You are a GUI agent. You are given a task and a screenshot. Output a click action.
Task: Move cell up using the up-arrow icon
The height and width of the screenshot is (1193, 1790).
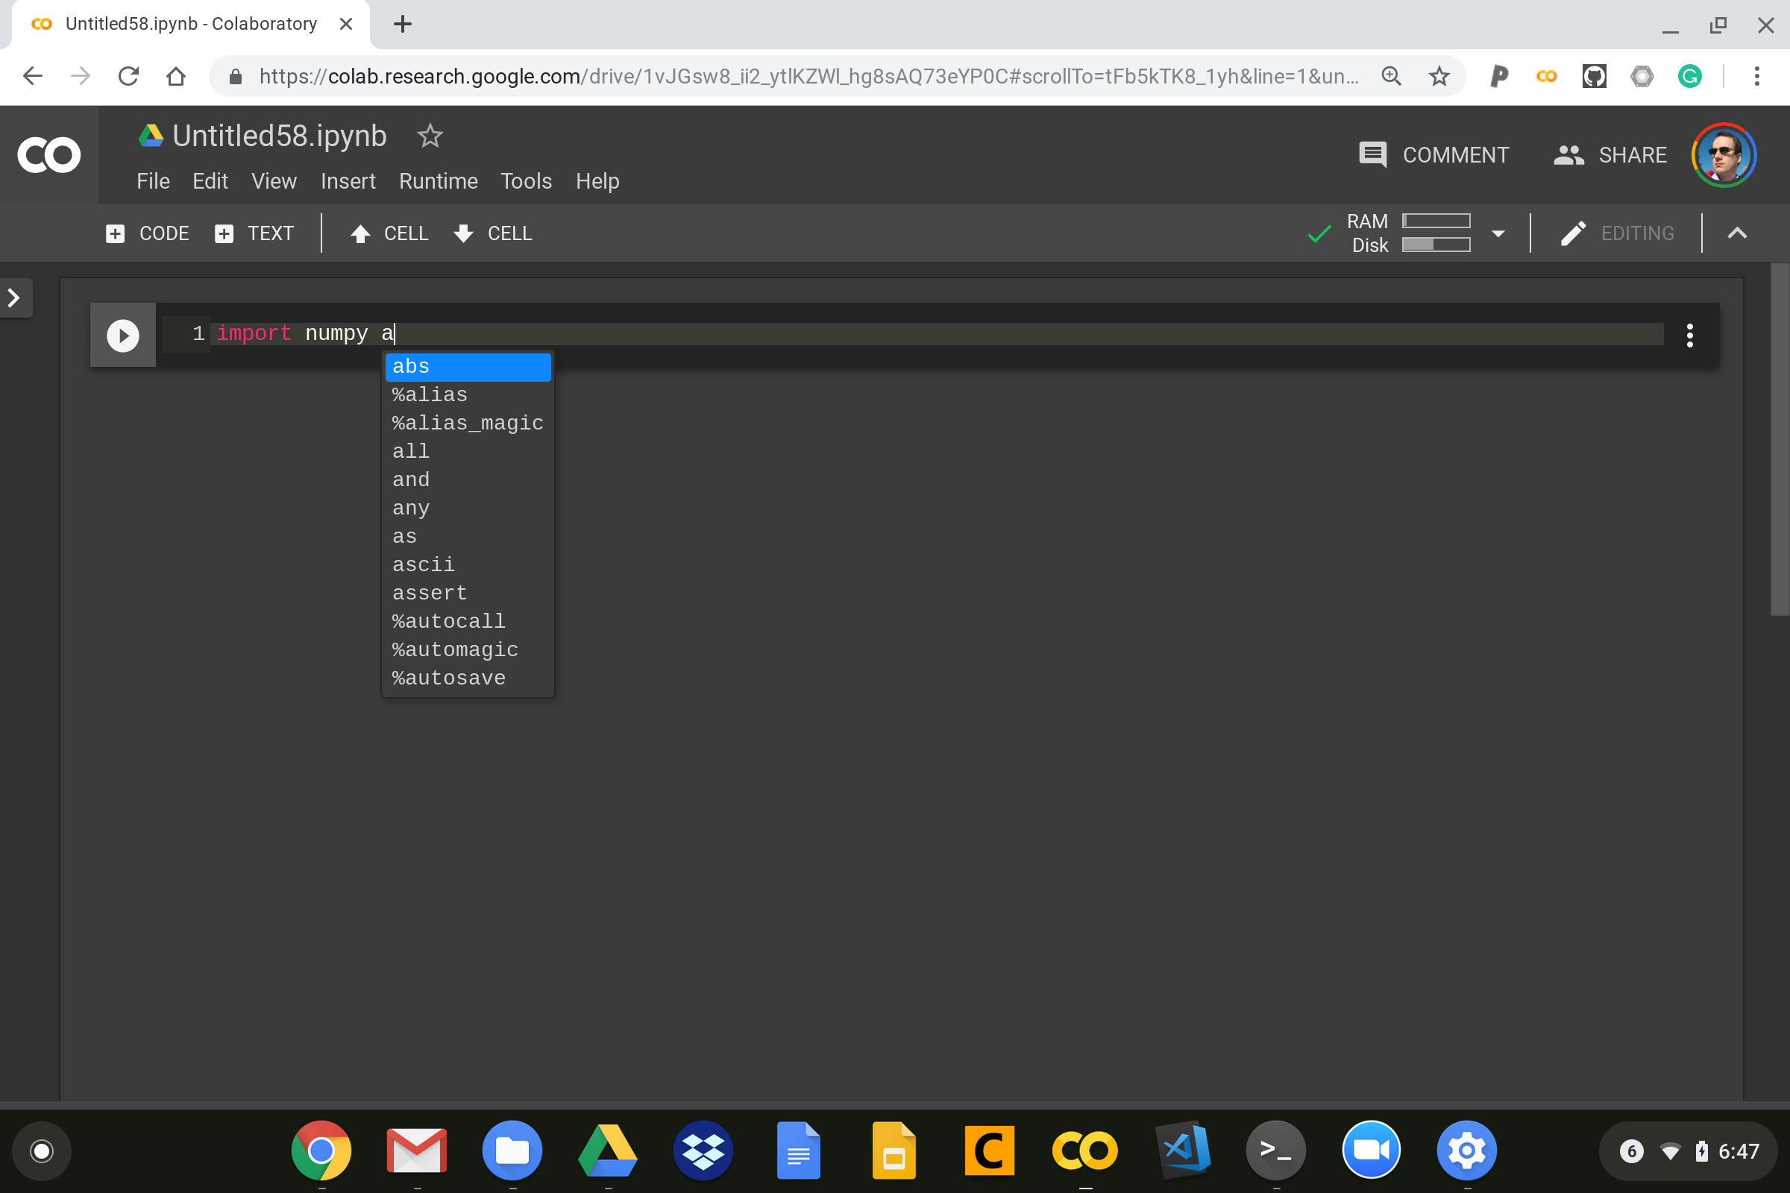361,233
